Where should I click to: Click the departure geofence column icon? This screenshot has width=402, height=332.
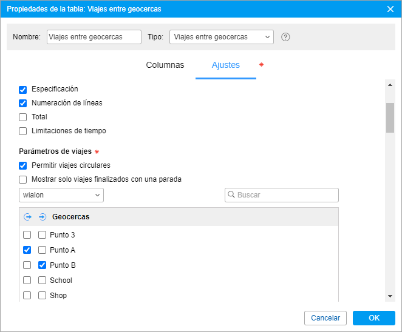[27, 217]
